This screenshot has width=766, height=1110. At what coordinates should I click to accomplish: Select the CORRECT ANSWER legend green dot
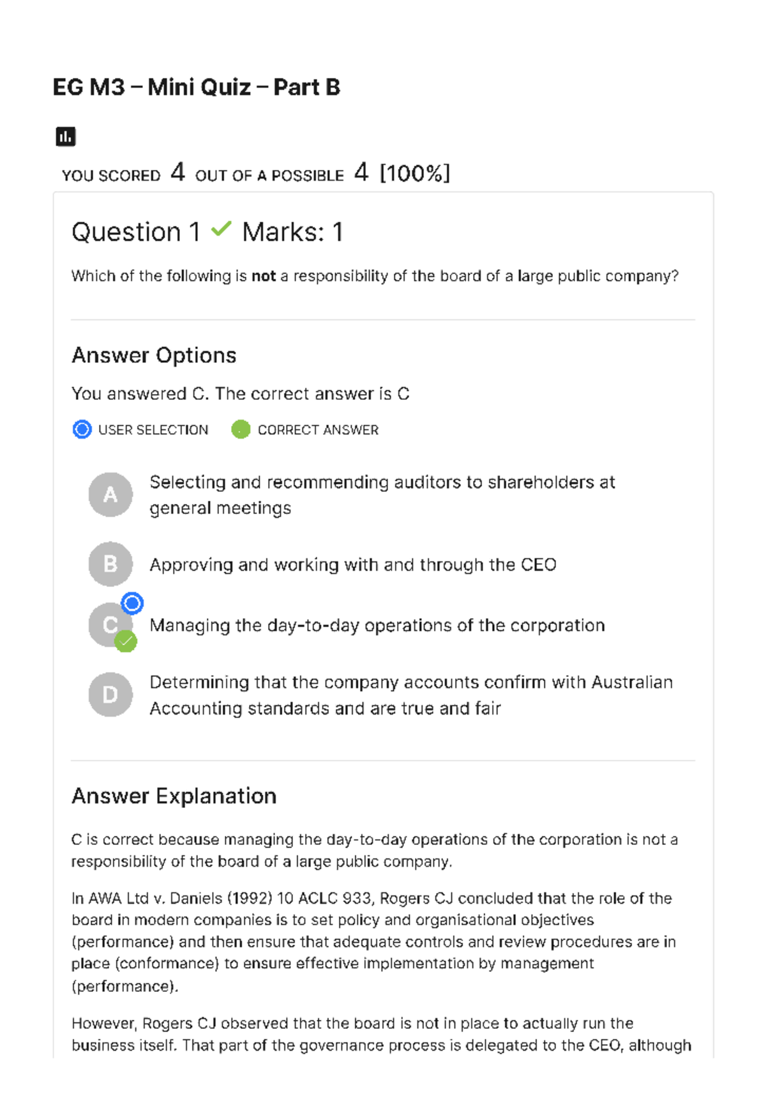coord(241,429)
